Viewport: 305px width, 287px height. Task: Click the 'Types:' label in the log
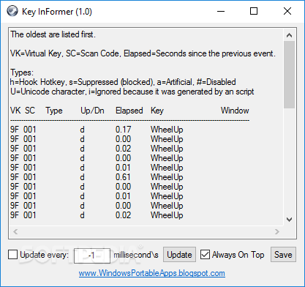[x=22, y=72]
